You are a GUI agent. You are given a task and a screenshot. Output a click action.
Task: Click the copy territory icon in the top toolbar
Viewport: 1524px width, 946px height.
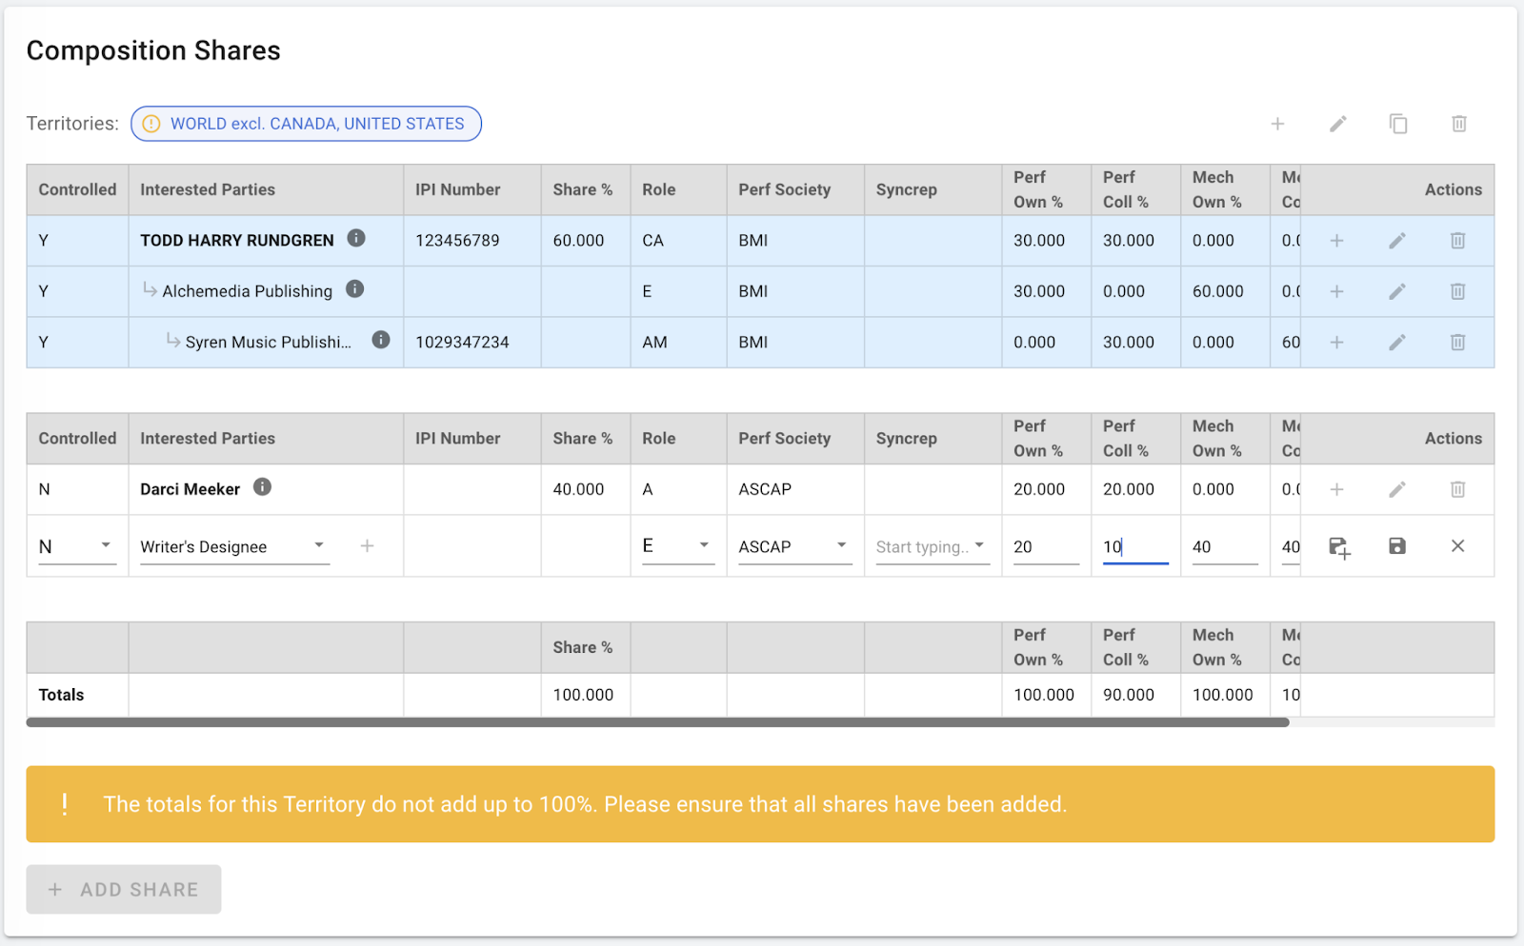pos(1397,124)
